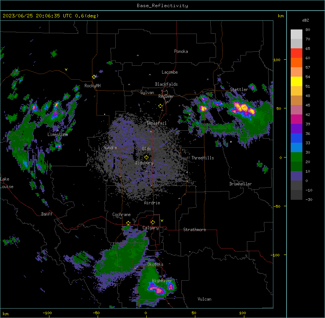Click the blue 36 dBZ legend swatch

pyautogui.click(x=296, y=138)
